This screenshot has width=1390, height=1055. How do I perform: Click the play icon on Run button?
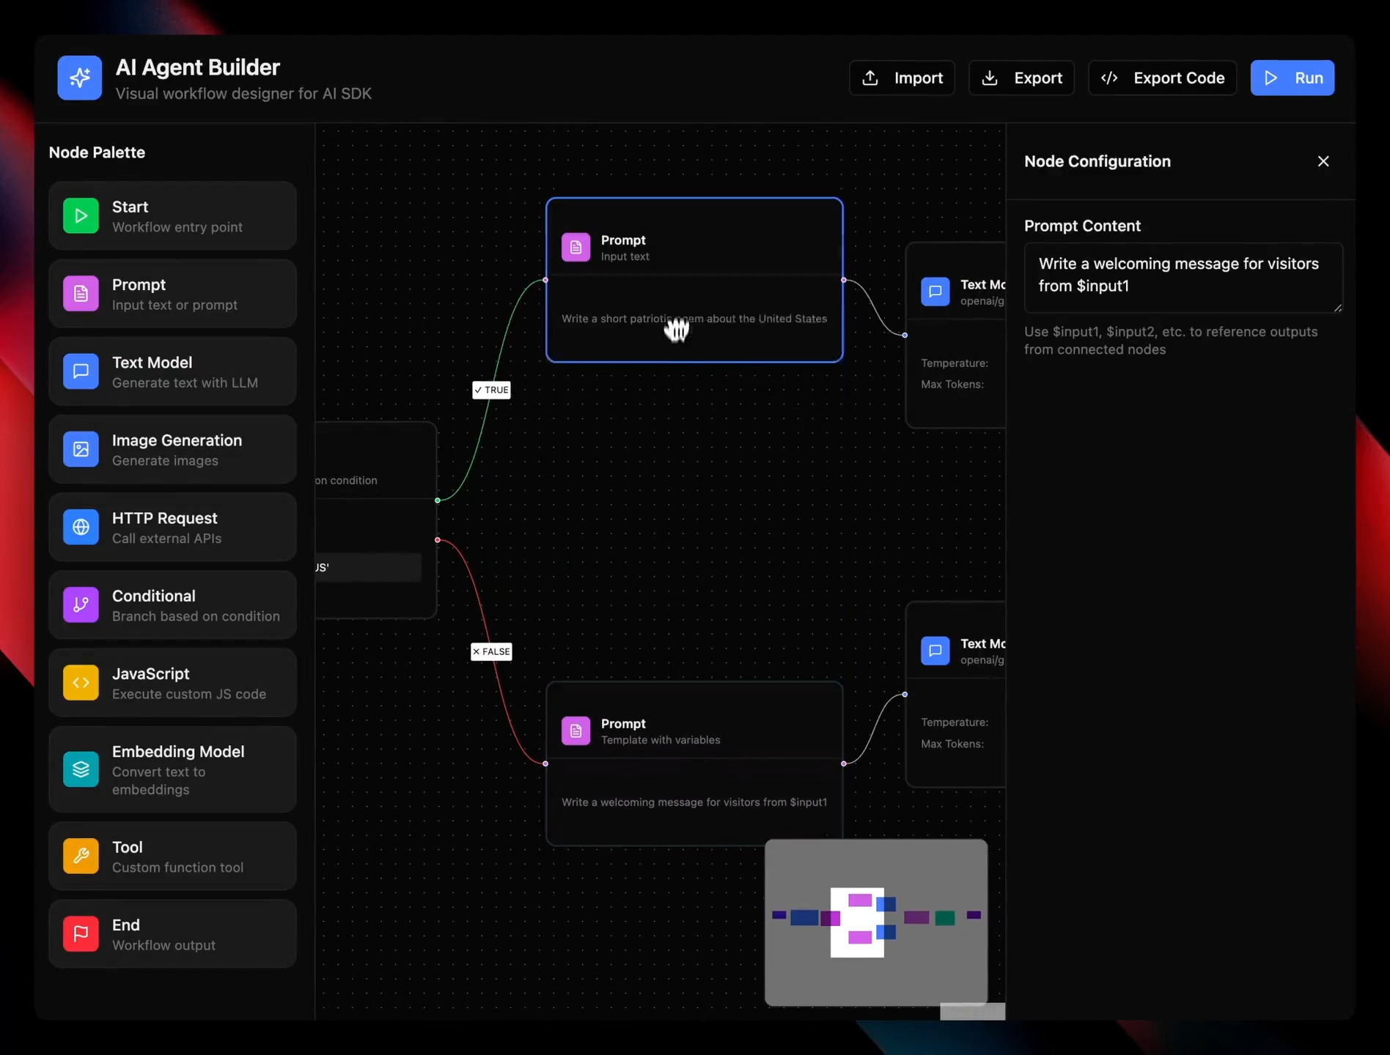pos(1271,78)
